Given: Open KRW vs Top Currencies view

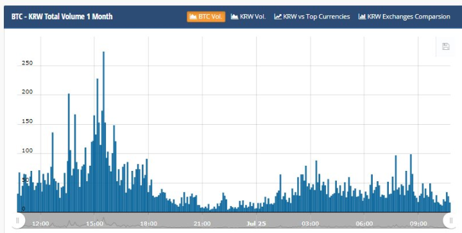Looking at the screenshot, I should click(312, 17).
